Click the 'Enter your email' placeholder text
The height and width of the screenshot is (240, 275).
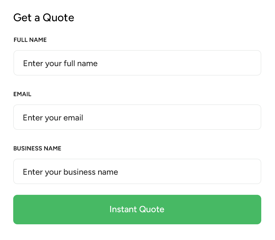(x=53, y=118)
